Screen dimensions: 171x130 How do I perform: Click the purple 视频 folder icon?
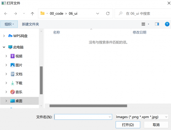point(13,56)
